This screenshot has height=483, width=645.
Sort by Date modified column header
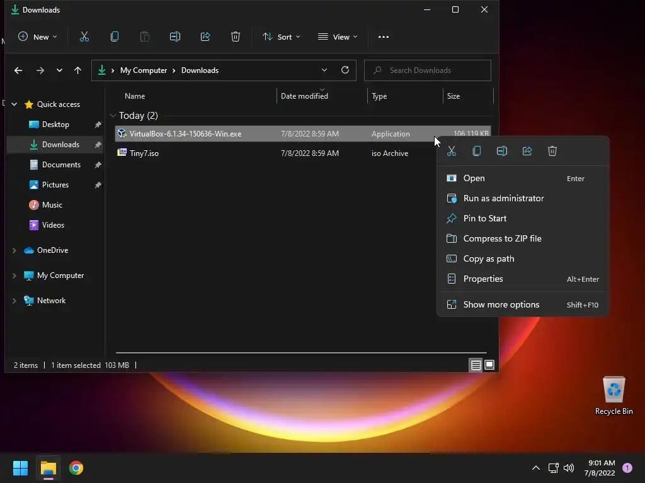point(304,96)
